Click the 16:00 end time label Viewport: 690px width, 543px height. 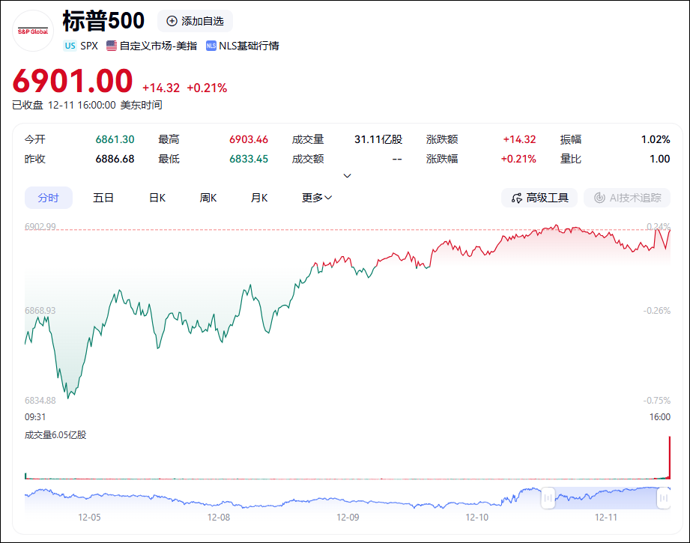(660, 417)
